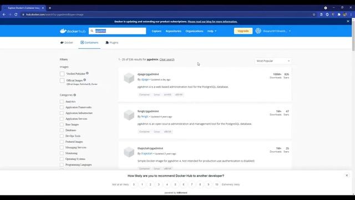Switch to the Docker tab
The image size is (355, 200).
point(67,43)
